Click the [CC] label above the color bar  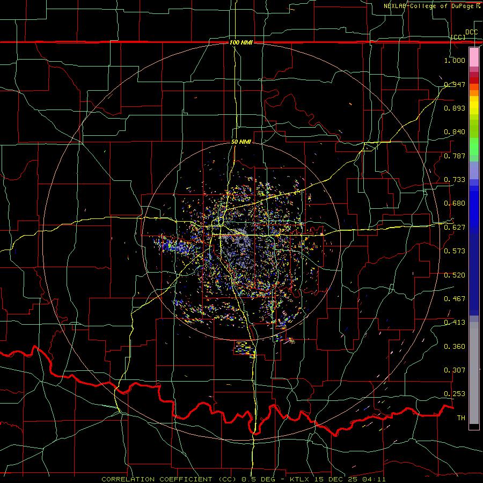pos(458,37)
